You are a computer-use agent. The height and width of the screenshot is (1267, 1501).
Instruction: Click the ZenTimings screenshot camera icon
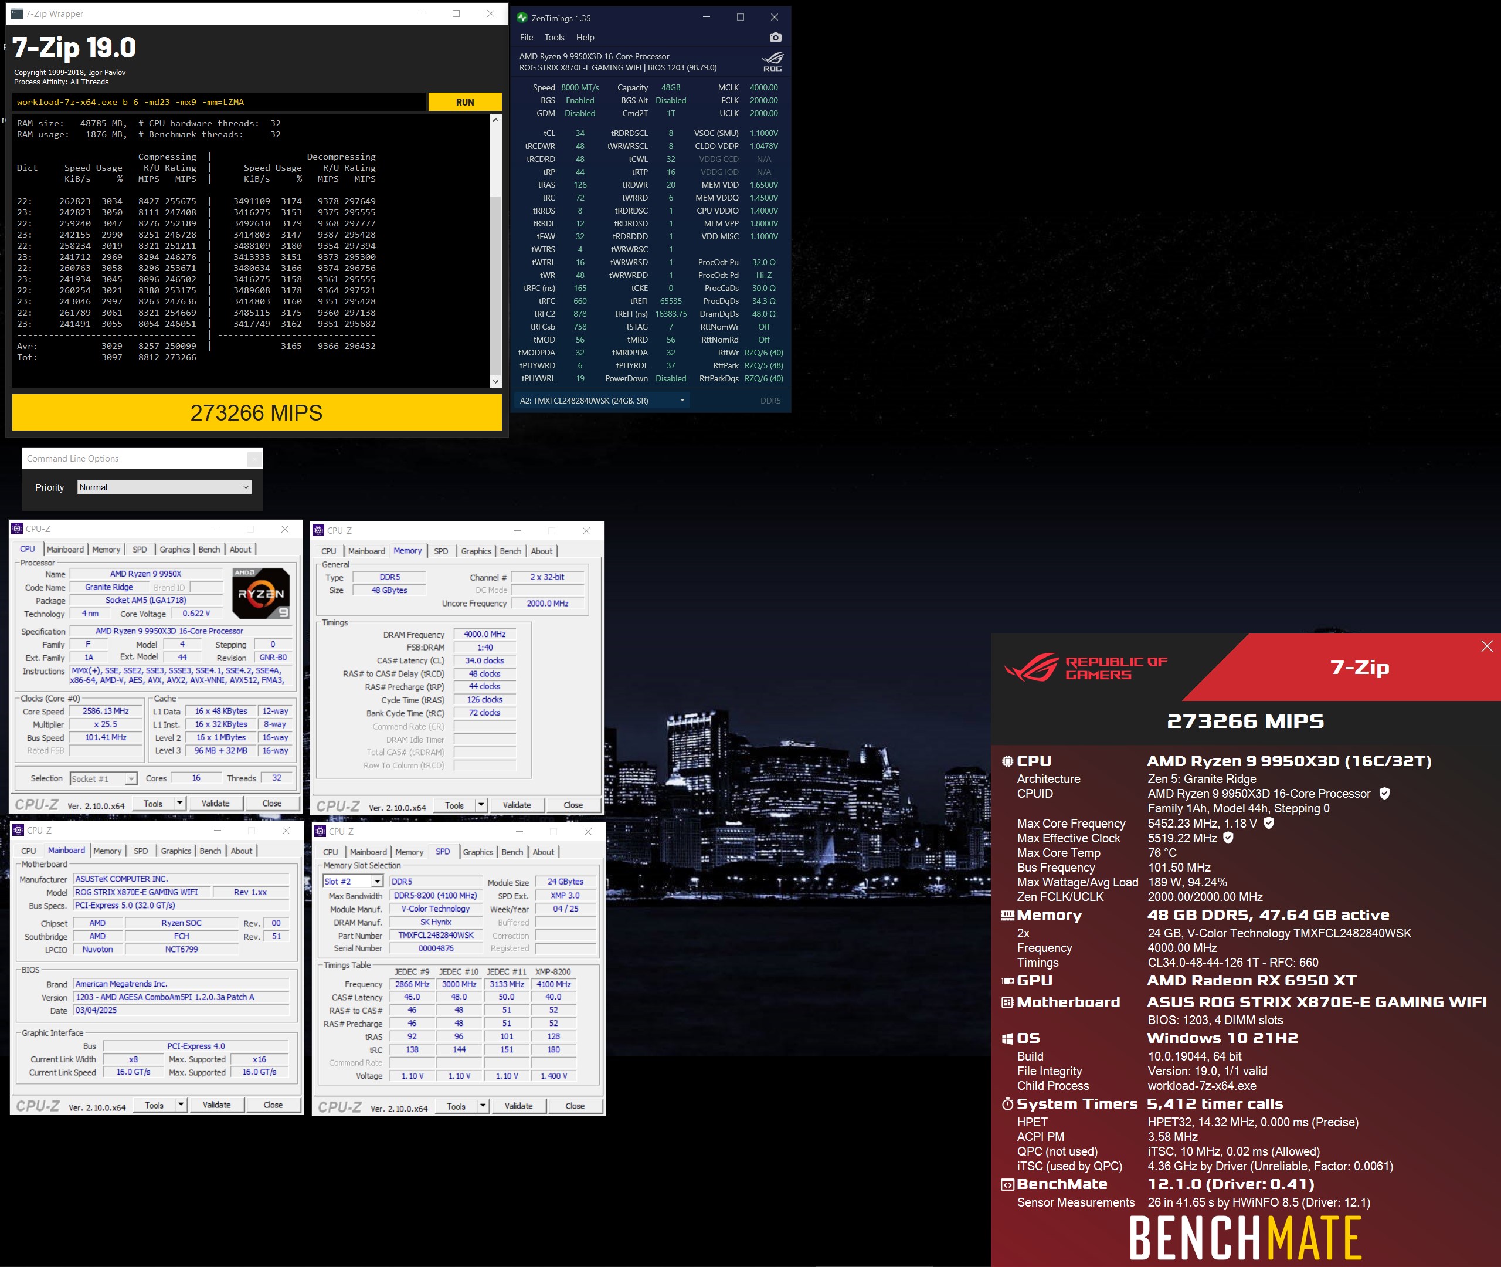pos(775,38)
